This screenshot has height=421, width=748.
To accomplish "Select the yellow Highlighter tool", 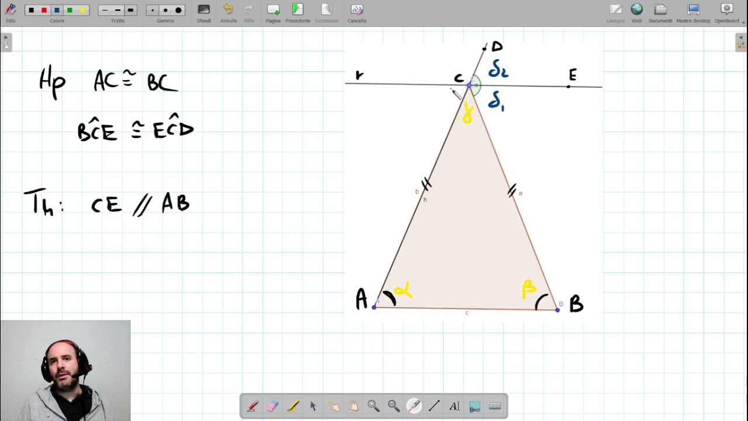I will pyautogui.click(x=293, y=406).
